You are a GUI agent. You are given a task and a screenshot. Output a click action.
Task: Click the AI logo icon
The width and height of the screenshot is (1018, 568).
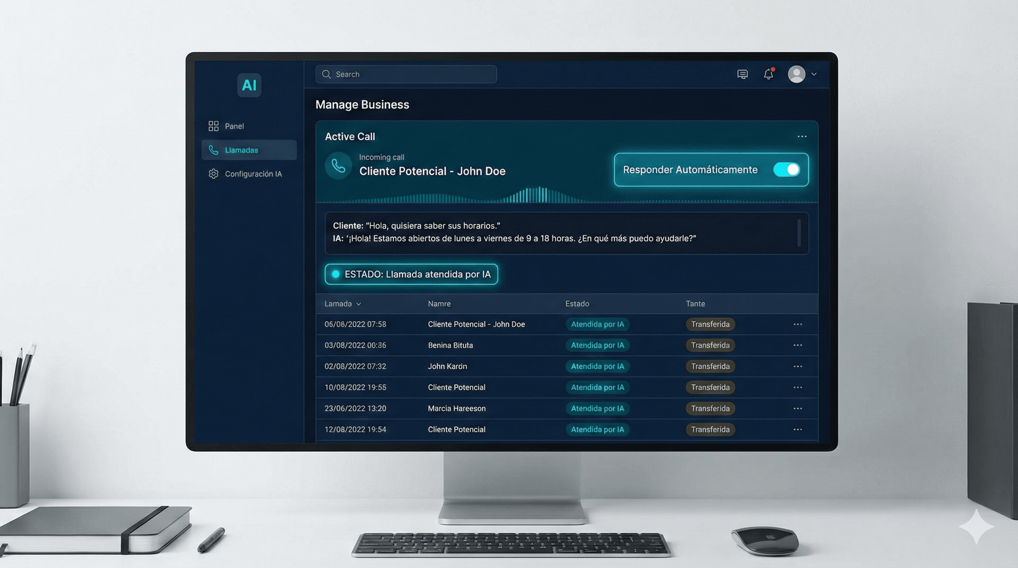click(249, 85)
